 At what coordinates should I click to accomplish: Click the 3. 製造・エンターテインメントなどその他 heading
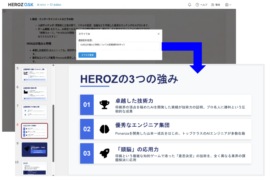click(x=52, y=19)
